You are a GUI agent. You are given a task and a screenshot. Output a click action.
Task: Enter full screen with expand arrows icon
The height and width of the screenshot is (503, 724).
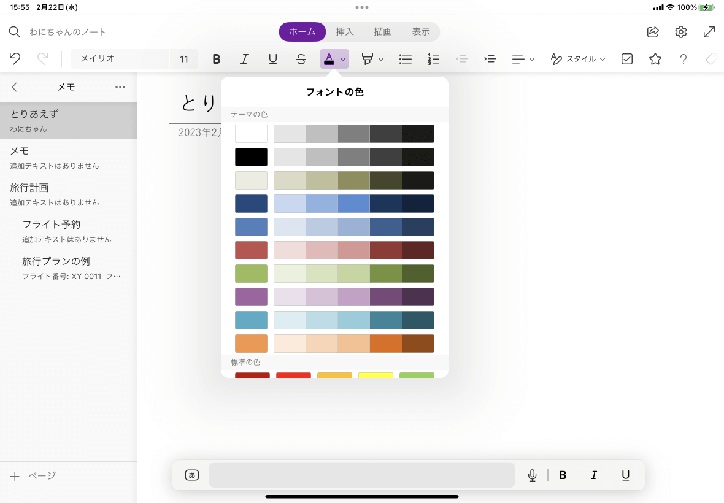[x=709, y=32]
